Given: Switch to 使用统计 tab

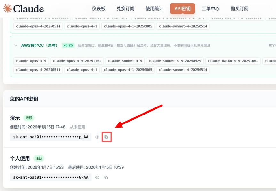Looking at the screenshot, I should tap(154, 9).
